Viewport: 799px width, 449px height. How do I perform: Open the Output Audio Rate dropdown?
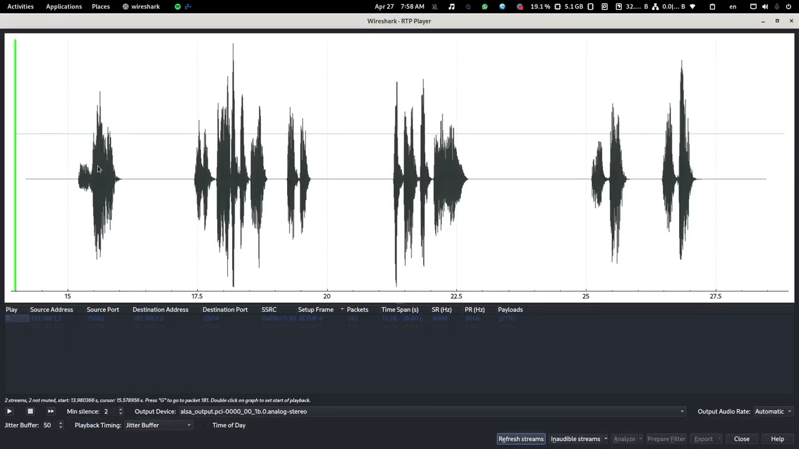click(x=773, y=412)
